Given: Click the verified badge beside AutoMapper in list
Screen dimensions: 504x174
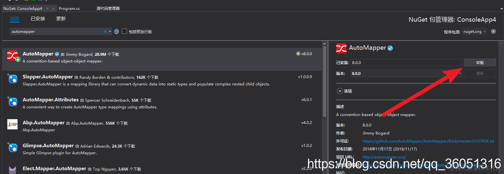Looking at the screenshot, I should point(57,54).
